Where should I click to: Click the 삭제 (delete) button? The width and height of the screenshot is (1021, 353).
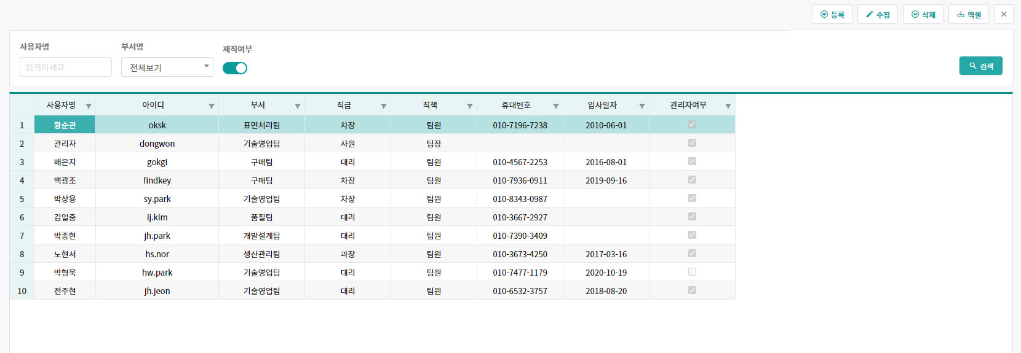coord(923,15)
